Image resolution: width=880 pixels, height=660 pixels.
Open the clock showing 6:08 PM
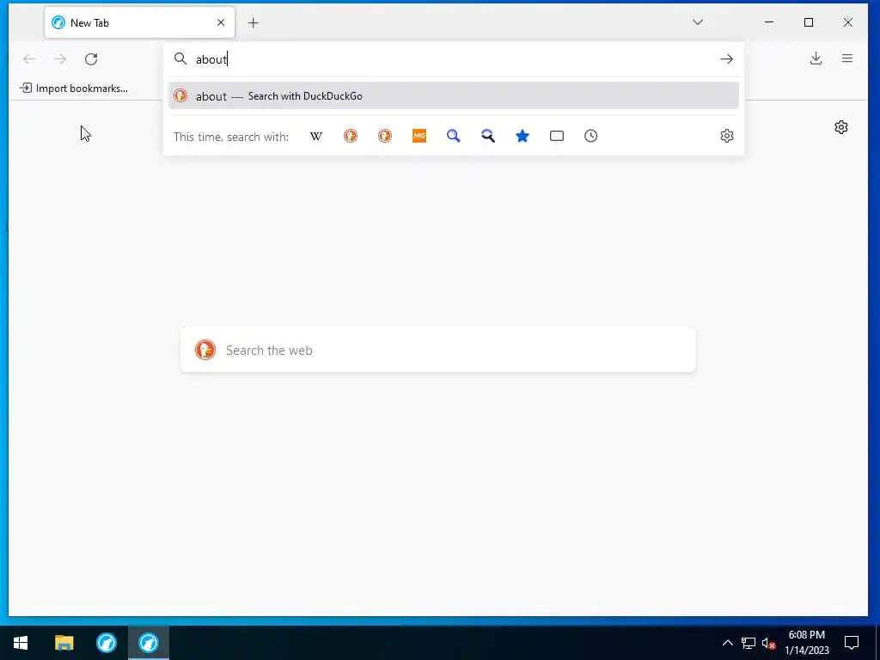point(806,643)
